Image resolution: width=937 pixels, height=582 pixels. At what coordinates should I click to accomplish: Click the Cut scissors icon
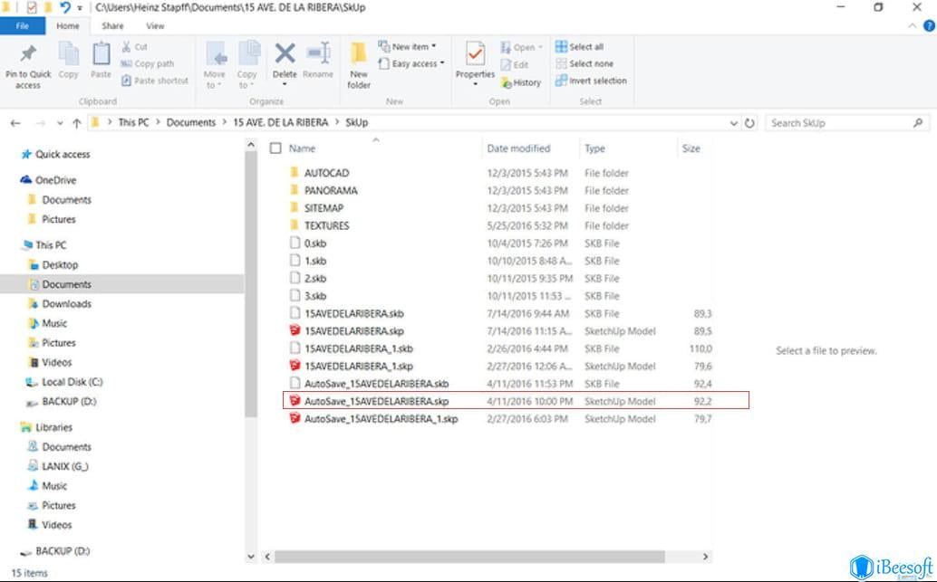point(126,46)
